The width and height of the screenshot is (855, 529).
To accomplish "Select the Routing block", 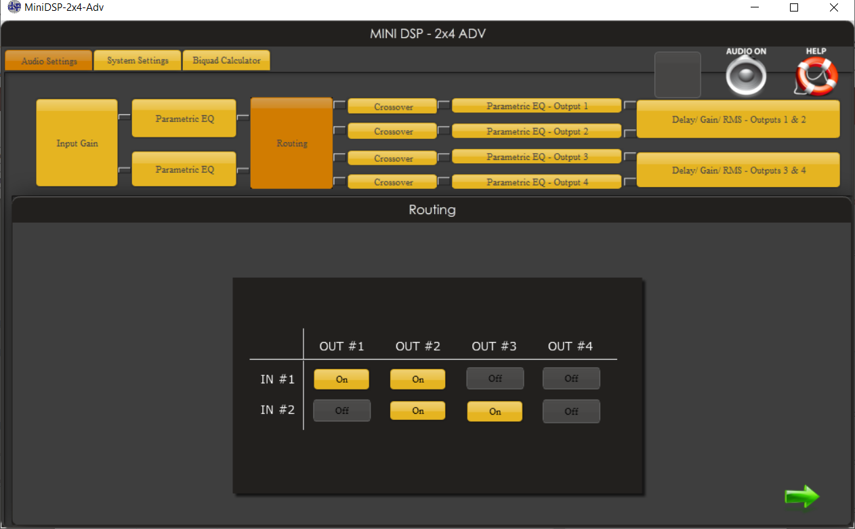I will click(x=292, y=143).
